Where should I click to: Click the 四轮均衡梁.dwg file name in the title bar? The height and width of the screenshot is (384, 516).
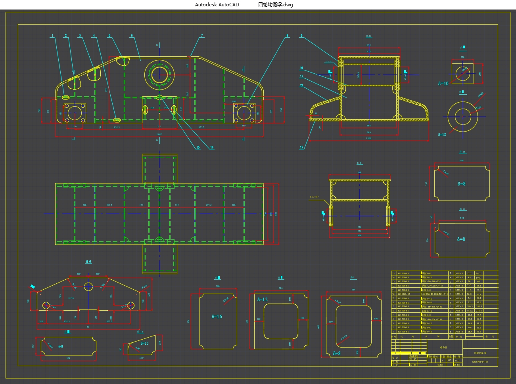[x=275, y=5]
